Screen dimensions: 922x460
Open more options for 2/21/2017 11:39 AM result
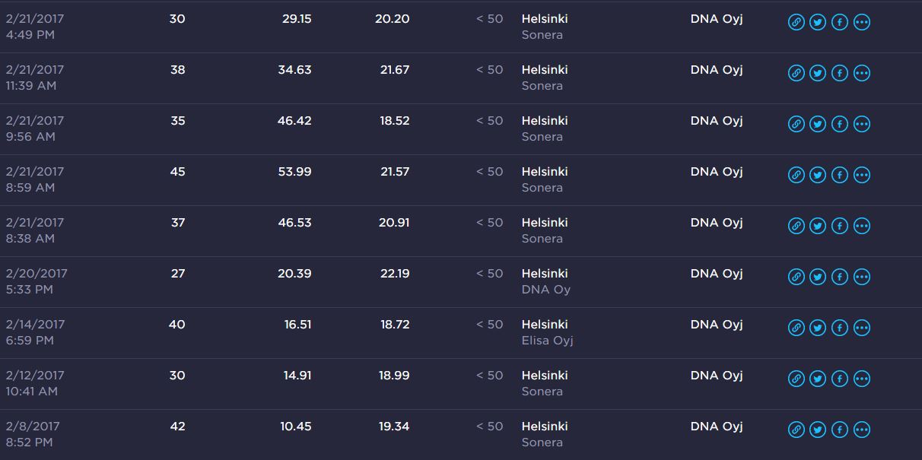[862, 73]
